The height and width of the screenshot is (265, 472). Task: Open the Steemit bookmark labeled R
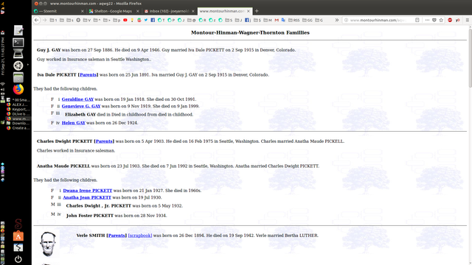tap(202, 20)
